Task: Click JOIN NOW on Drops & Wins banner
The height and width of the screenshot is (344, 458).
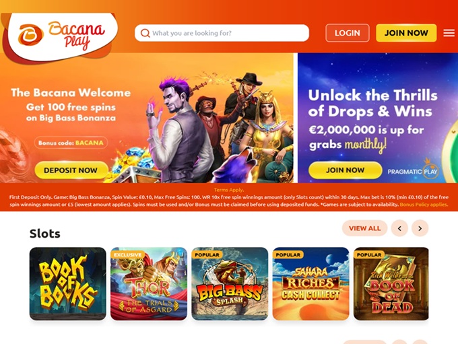Action: [346, 170]
